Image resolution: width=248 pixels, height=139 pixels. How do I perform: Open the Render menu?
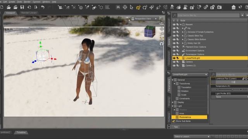27,2
